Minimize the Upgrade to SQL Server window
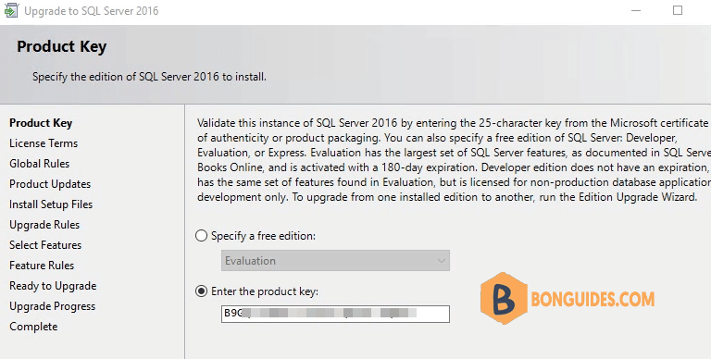Screen dimensions: 711x359 pyautogui.click(x=636, y=10)
